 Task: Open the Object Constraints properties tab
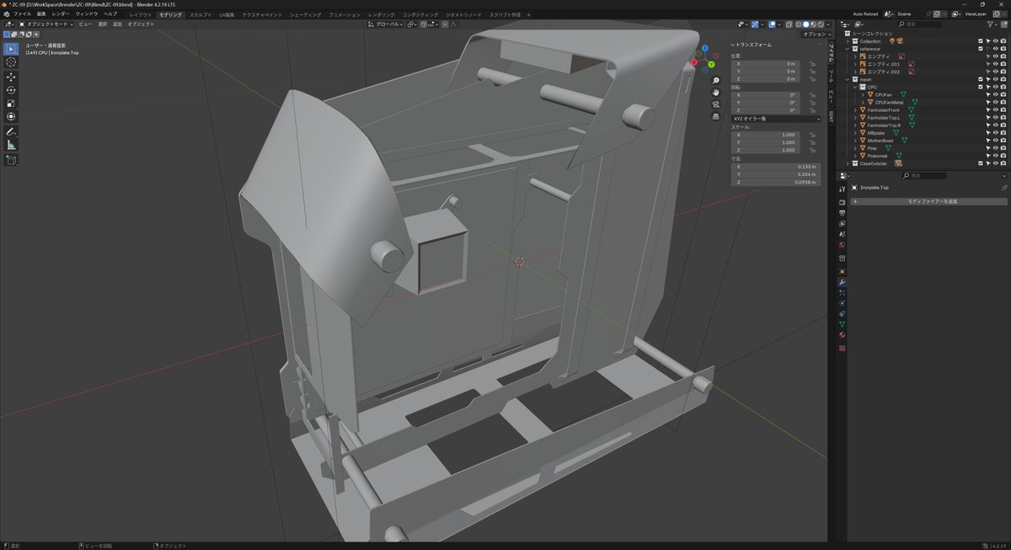pyautogui.click(x=842, y=313)
